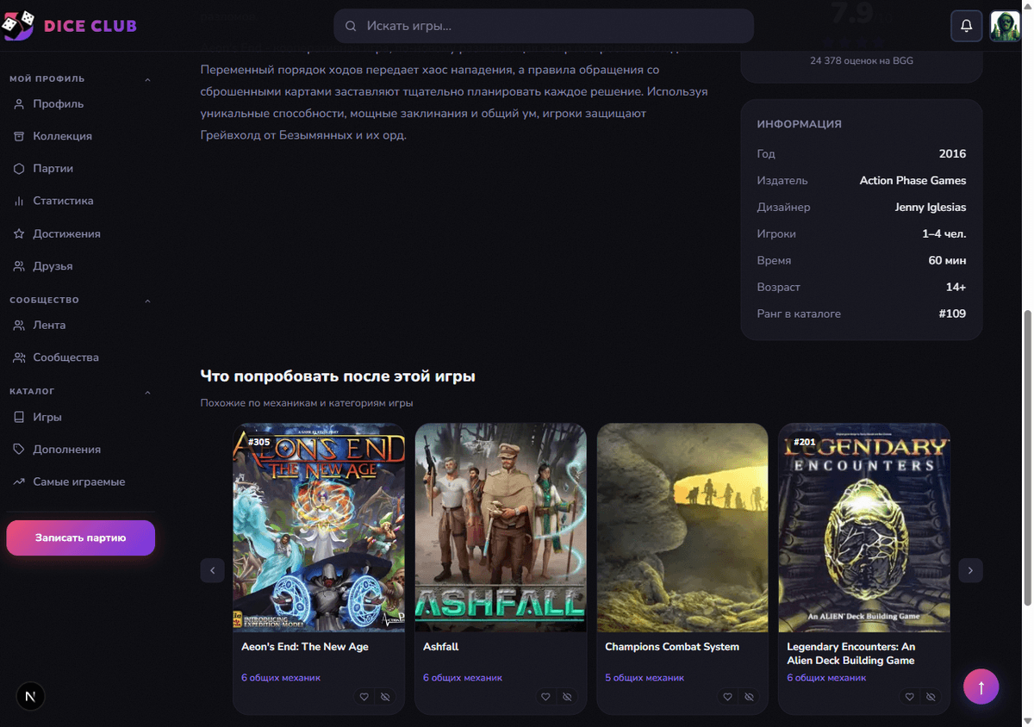Toggle heart on Champions Combat System card
1034x727 pixels.
point(728,697)
